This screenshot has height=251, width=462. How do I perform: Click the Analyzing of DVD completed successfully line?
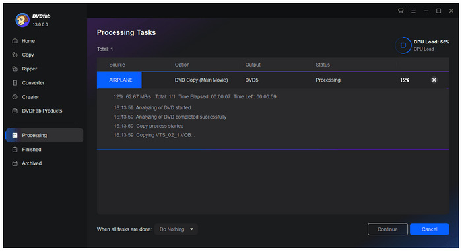pos(170,117)
